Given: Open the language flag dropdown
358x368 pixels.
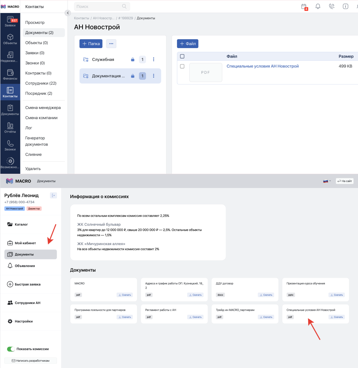Looking at the screenshot, I should pyautogui.click(x=327, y=181).
